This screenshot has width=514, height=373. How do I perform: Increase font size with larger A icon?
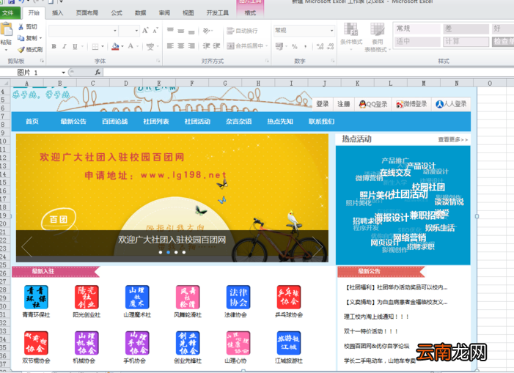145,31
